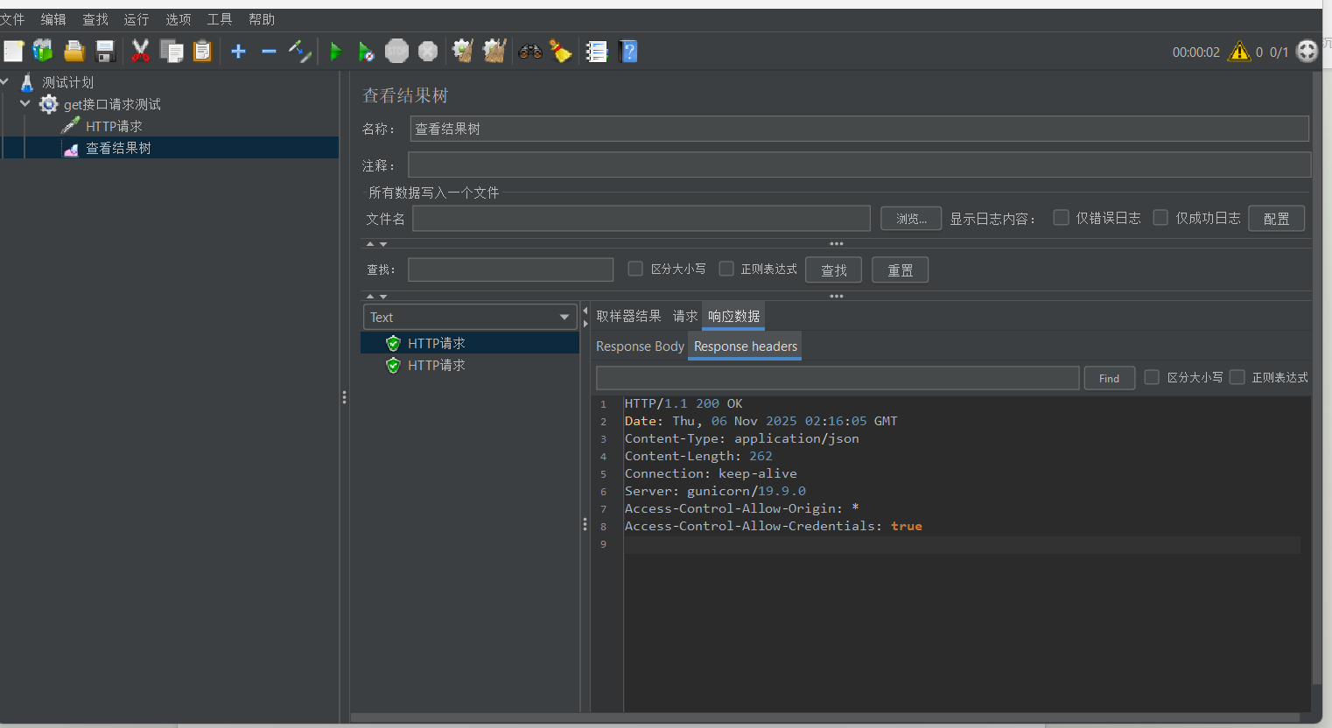Click the shutdown test icon
The width and height of the screenshot is (1332, 728).
428,52
